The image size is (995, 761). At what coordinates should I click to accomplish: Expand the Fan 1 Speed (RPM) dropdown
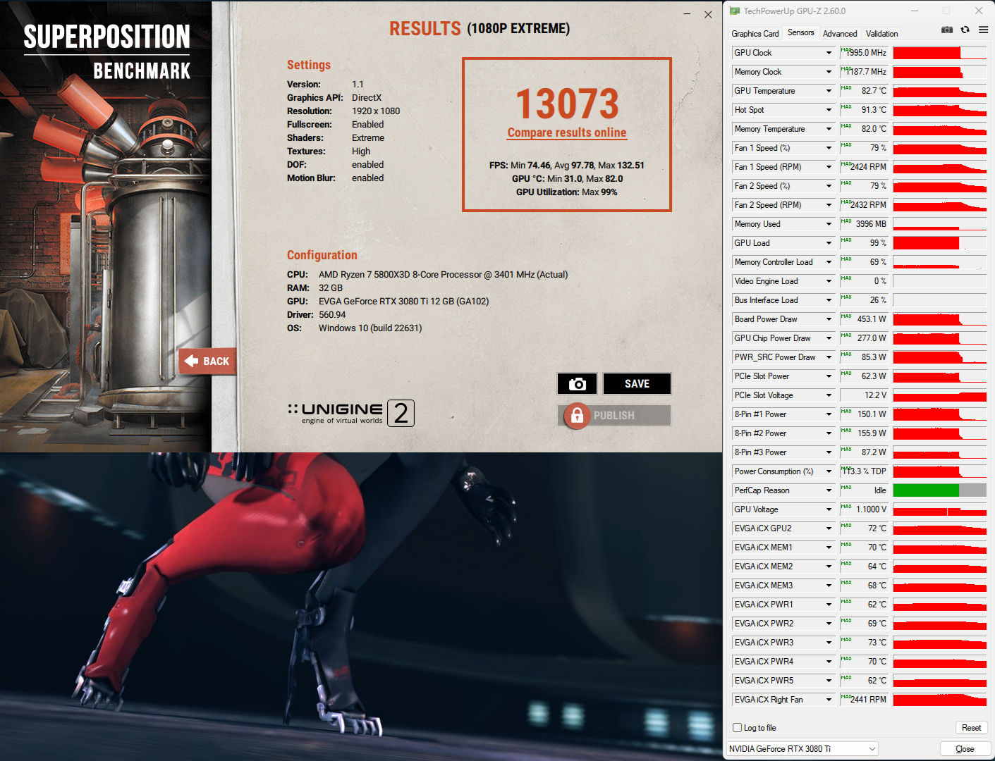pos(829,167)
